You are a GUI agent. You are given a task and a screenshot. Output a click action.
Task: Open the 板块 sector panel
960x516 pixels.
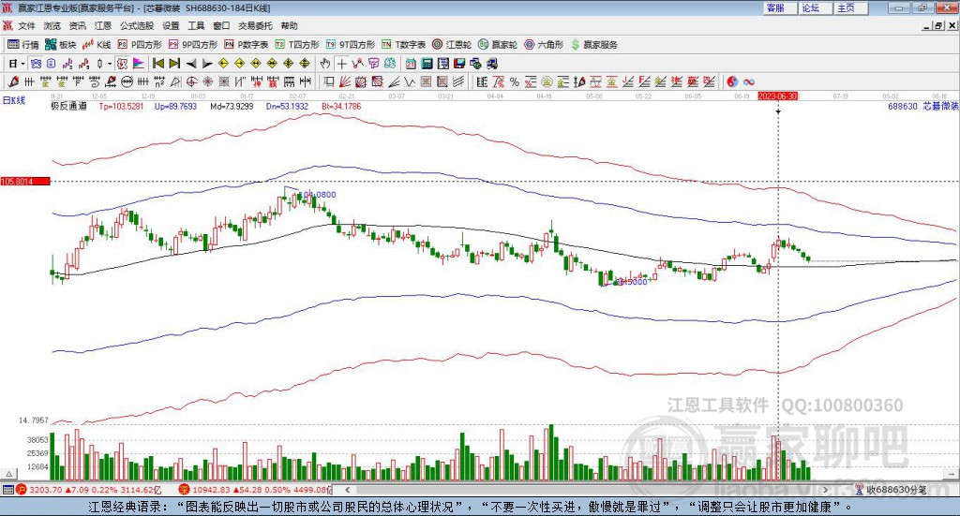(61, 45)
